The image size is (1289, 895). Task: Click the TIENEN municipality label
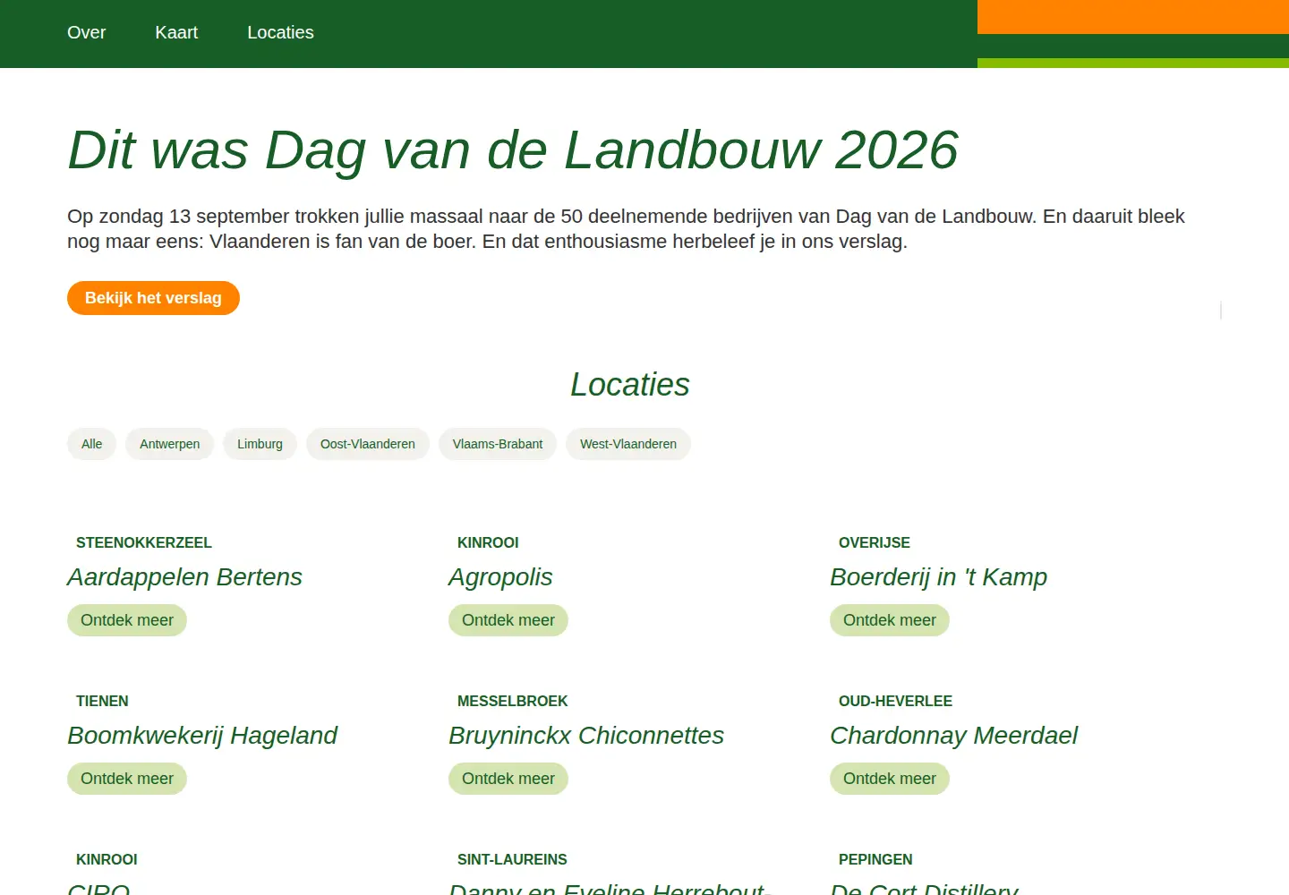(102, 701)
